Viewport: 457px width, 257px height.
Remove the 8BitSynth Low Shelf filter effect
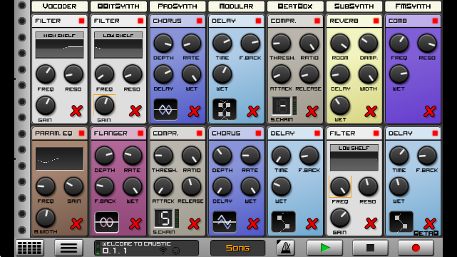[x=135, y=111]
